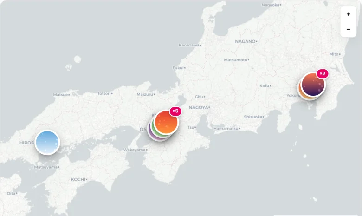Image resolution: width=362 pixels, height=216 pixels.
Task: Click the Fukui city label
Action: (x=178, y=68)
